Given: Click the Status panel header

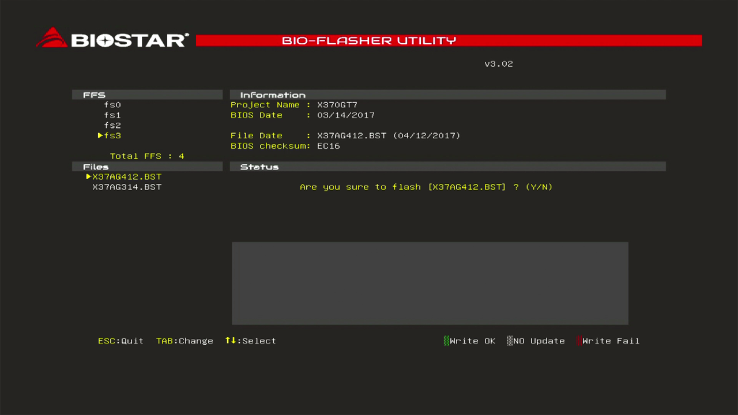Looking at the screenshot, I should point(448,167).
